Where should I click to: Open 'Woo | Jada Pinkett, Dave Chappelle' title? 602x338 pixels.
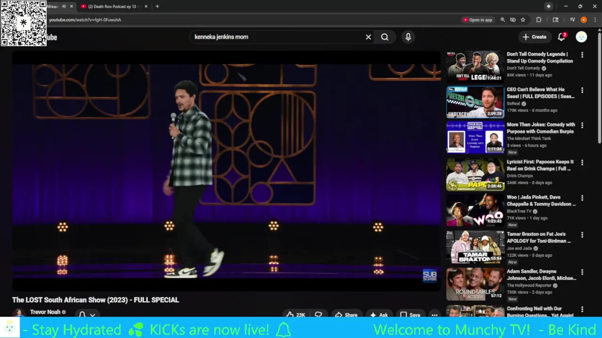[x=541, y=200]
